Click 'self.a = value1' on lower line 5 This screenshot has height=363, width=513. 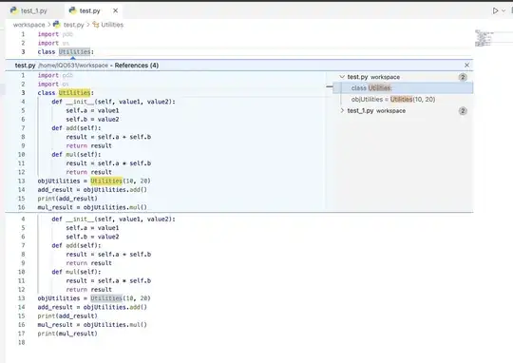92,228
